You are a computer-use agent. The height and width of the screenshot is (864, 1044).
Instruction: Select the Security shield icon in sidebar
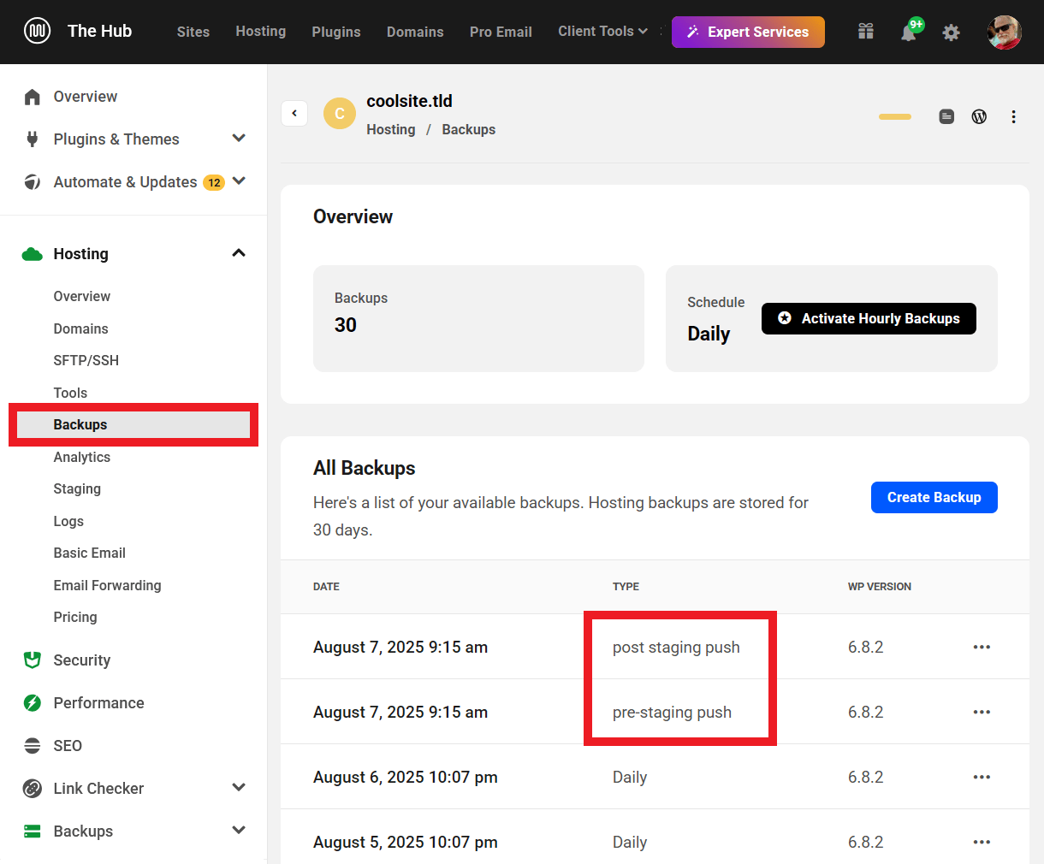pos(32,660)
